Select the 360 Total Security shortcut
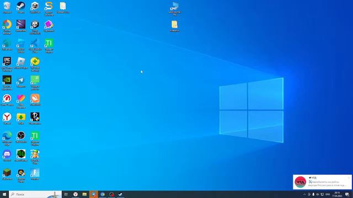353x198 pixels. (x=35, y=64)
